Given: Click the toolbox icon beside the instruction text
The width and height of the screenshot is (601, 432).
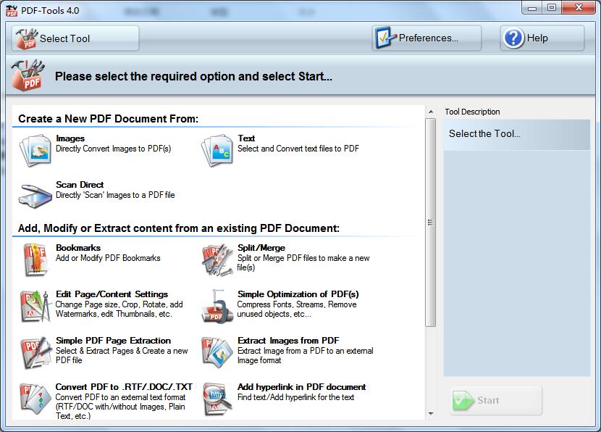Looking at the screenshot, I should point(27,73).
